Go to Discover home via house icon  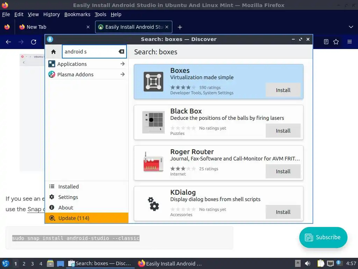tap(53, 52)
